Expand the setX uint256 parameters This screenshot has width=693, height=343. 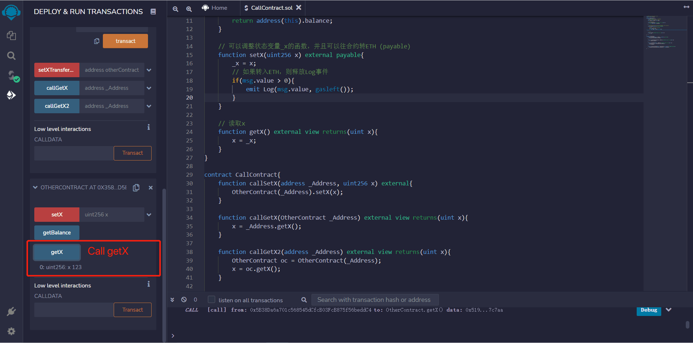[x=149, y=215]
